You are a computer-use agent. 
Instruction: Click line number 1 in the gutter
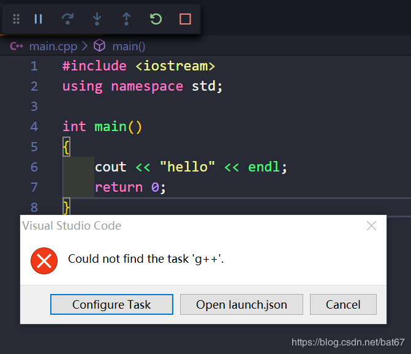[34, 66]
